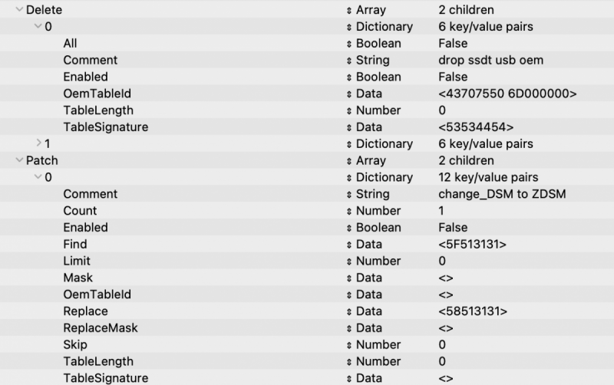Collapse item 0 under Patch

pos(38,178)
